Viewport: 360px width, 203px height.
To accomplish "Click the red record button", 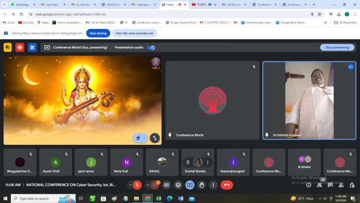I will coord(20,47).
